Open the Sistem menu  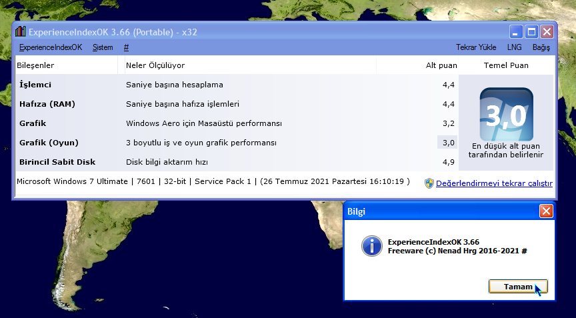103,47
